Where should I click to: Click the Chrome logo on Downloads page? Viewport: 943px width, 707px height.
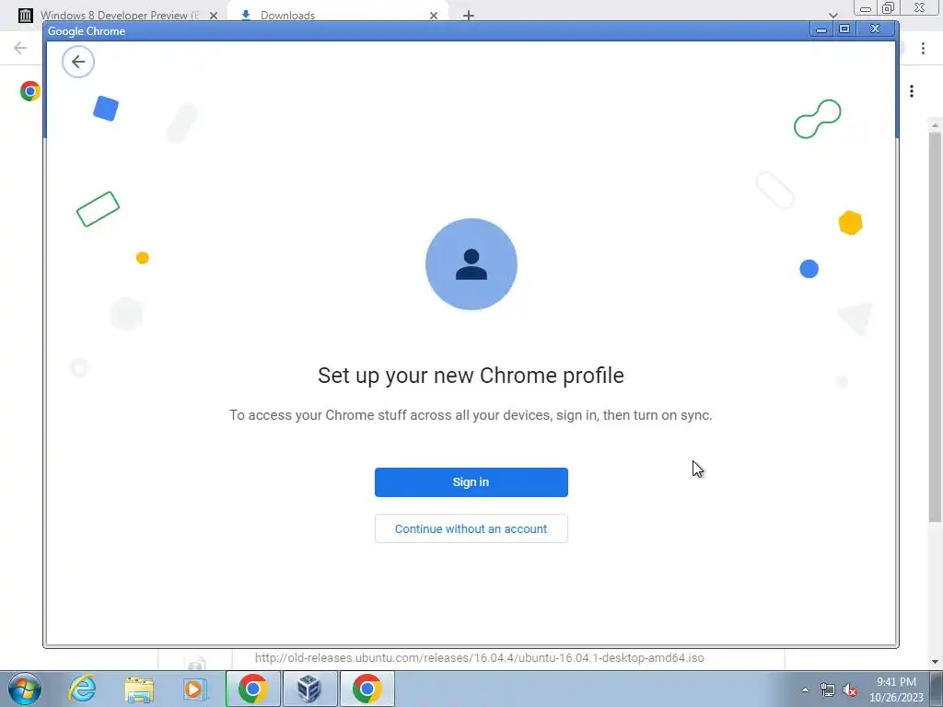tap(29, 91)
